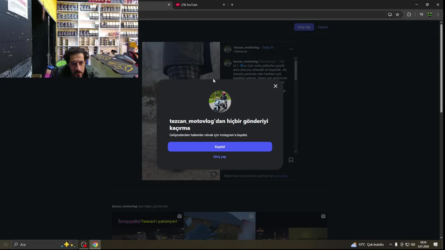
Task: Open volume control in system tray
Action: click(x=413, y=244)
